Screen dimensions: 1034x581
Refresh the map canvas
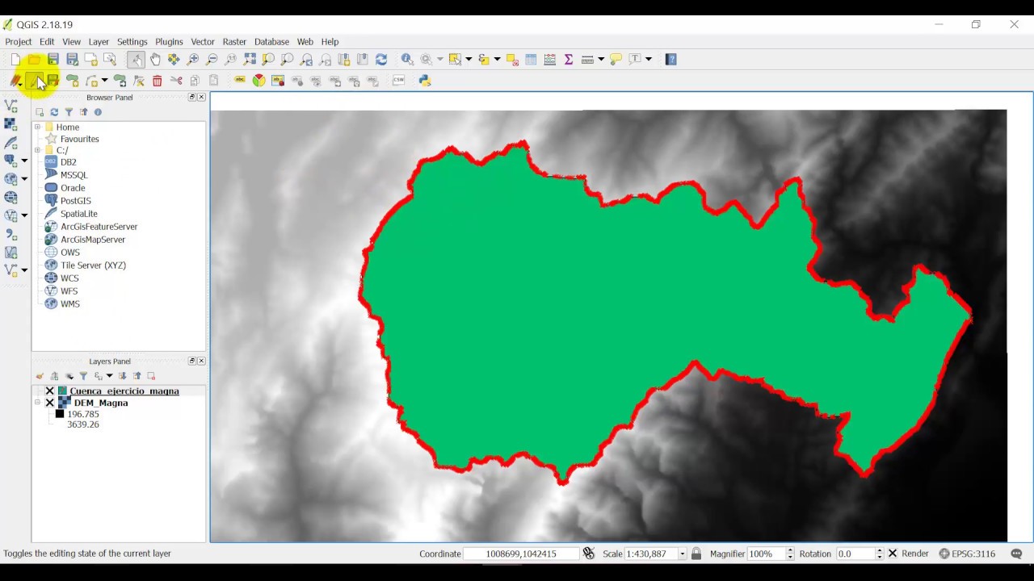[381, 60]
